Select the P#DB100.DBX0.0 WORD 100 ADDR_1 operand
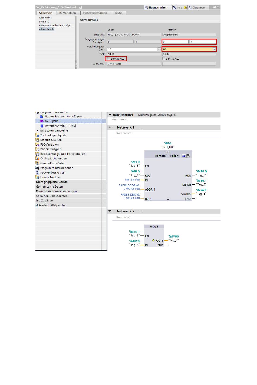Screen dimensions: 257x385 pyautogui.click(x=129, y=187)
